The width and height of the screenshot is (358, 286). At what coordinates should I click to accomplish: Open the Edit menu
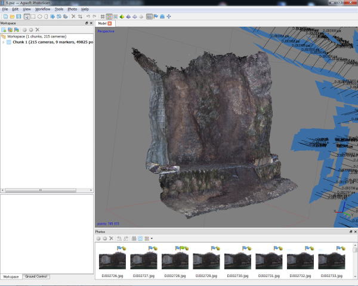click(15, 9)
